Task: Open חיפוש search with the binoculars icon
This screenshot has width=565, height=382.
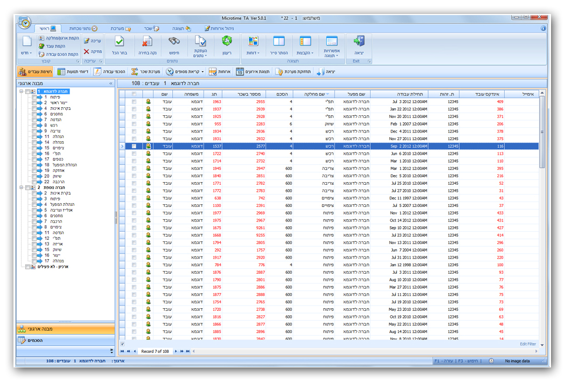Action: coord(174,42)
